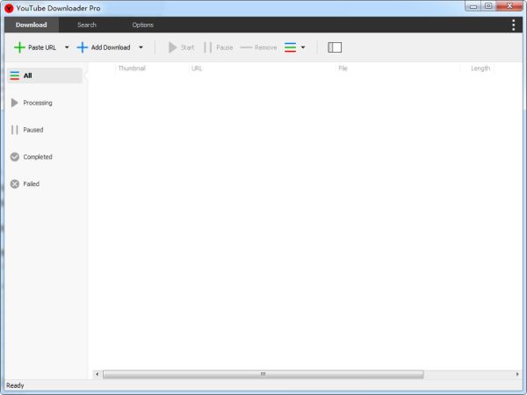Click the Start play triangle icon
527x395 pixels.
coord(172,47)
